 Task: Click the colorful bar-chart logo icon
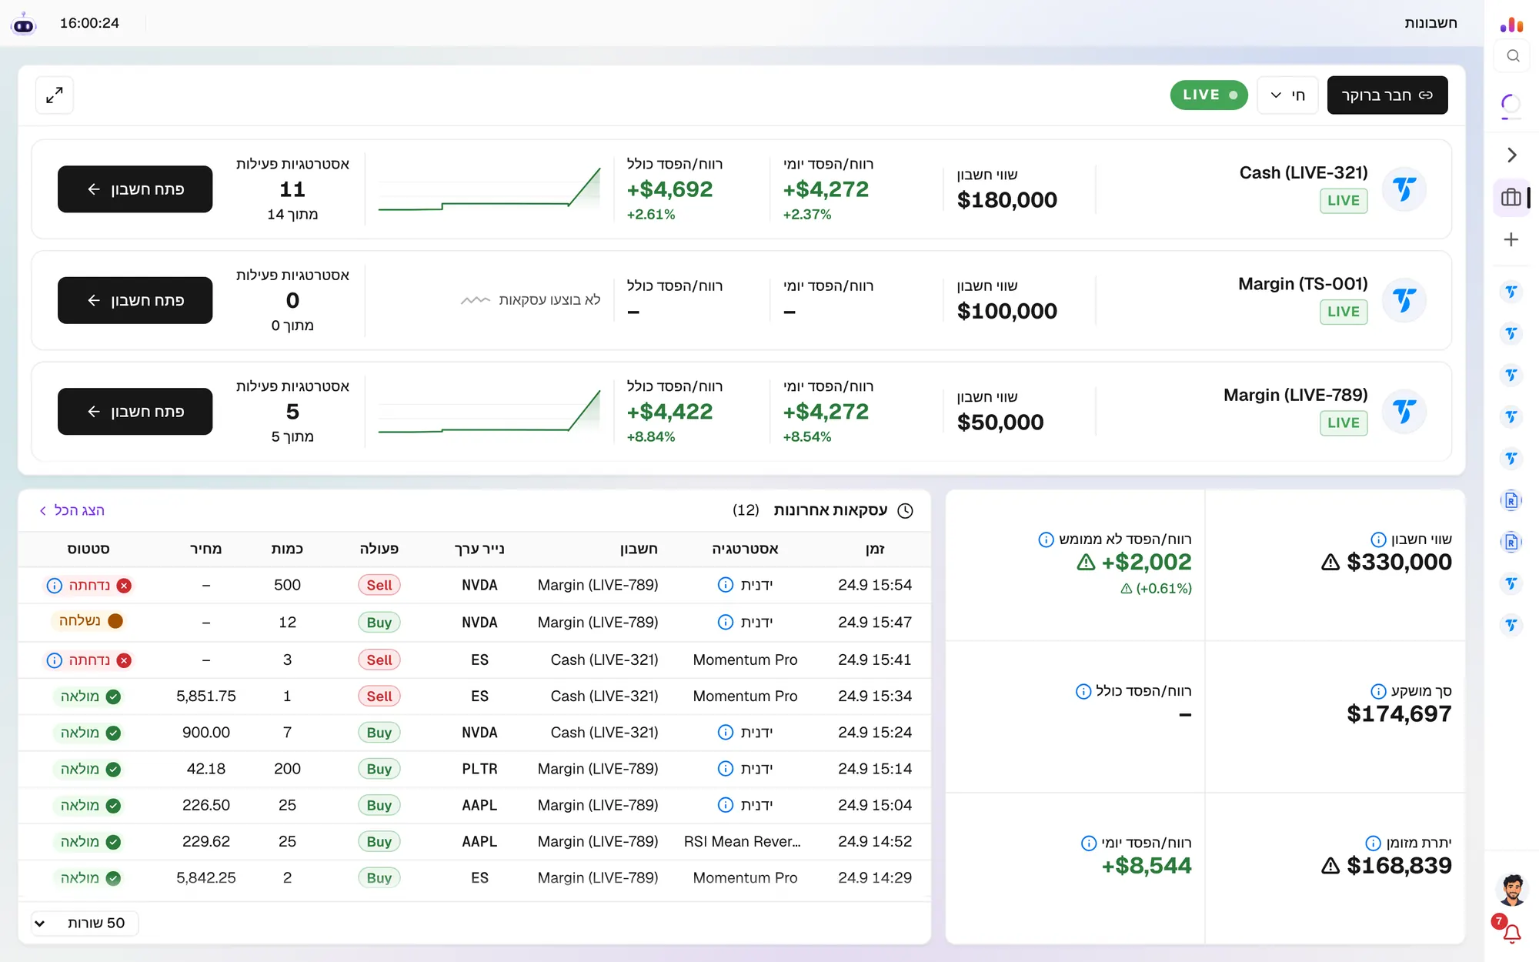[1512, 25]
